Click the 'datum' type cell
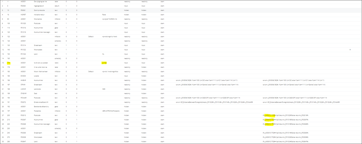This screenshot has width=362, height=144. (57, 6)
